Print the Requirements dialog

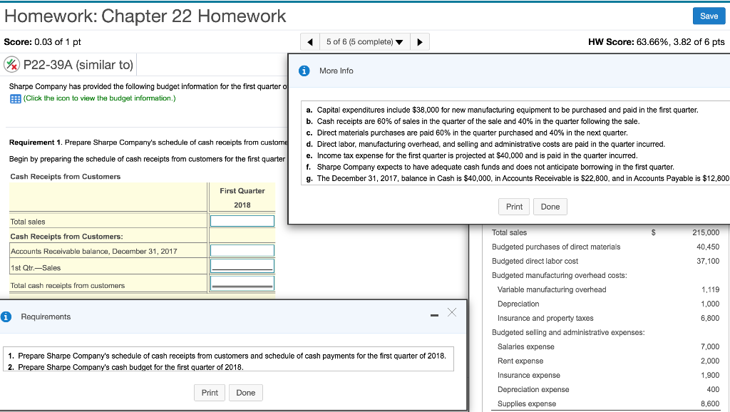210,393
